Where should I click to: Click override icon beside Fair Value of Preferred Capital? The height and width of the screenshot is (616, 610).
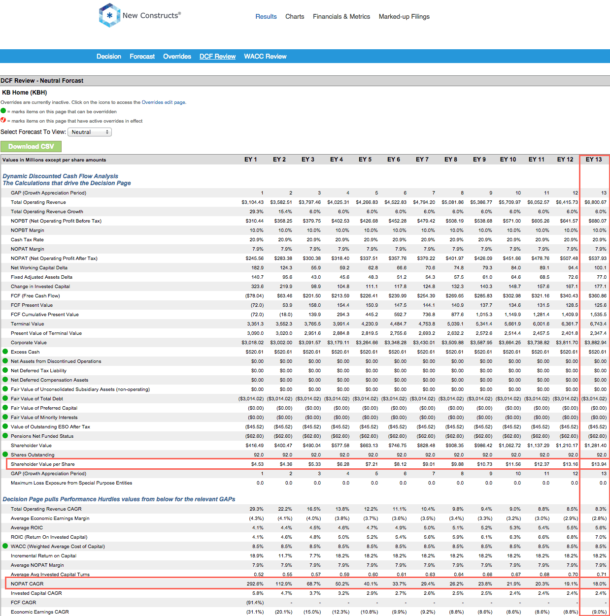pos(5,408)
